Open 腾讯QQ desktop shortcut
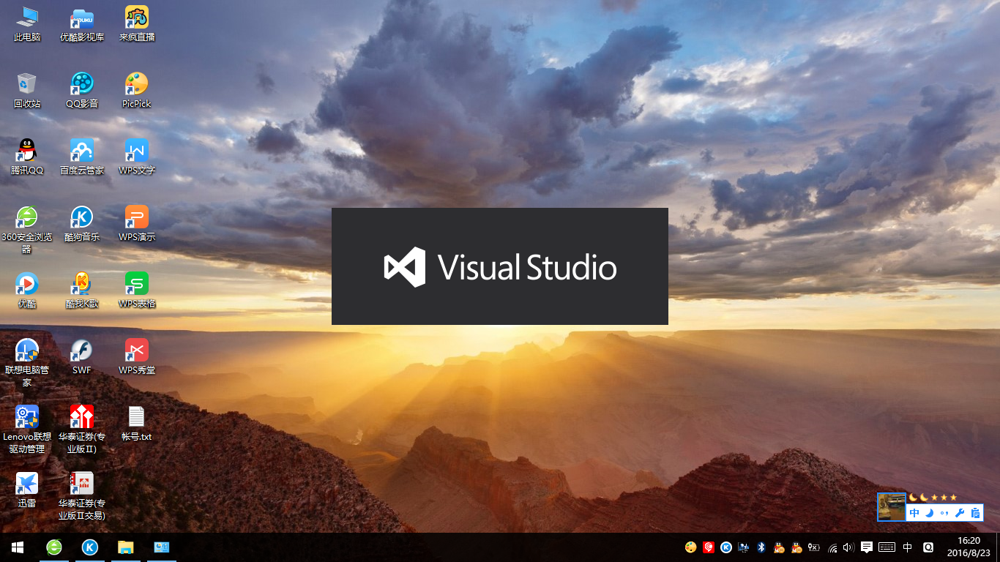This screenshot has width=1000, height=562. (27, 157)
